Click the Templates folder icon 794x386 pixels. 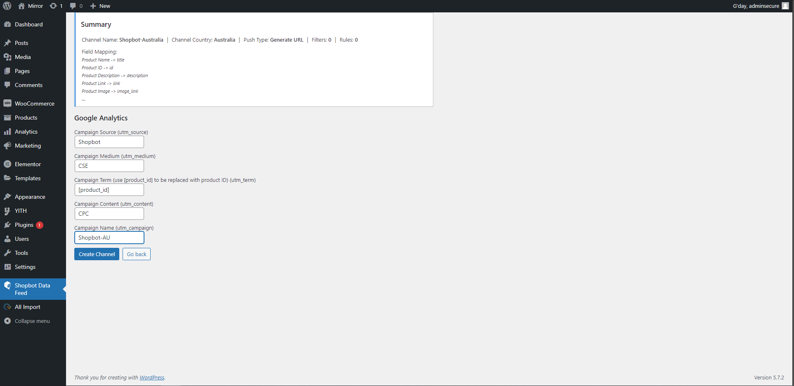click(x=7, y=178)
